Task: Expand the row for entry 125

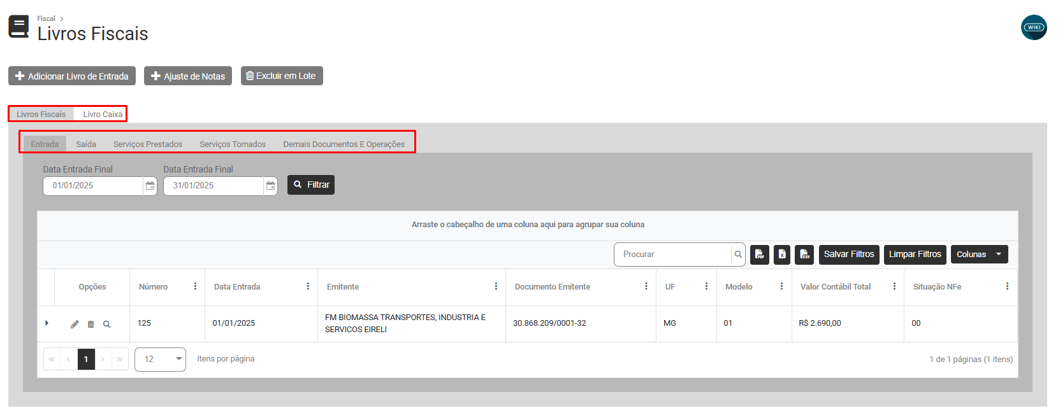Action: (x=47, y=323)
